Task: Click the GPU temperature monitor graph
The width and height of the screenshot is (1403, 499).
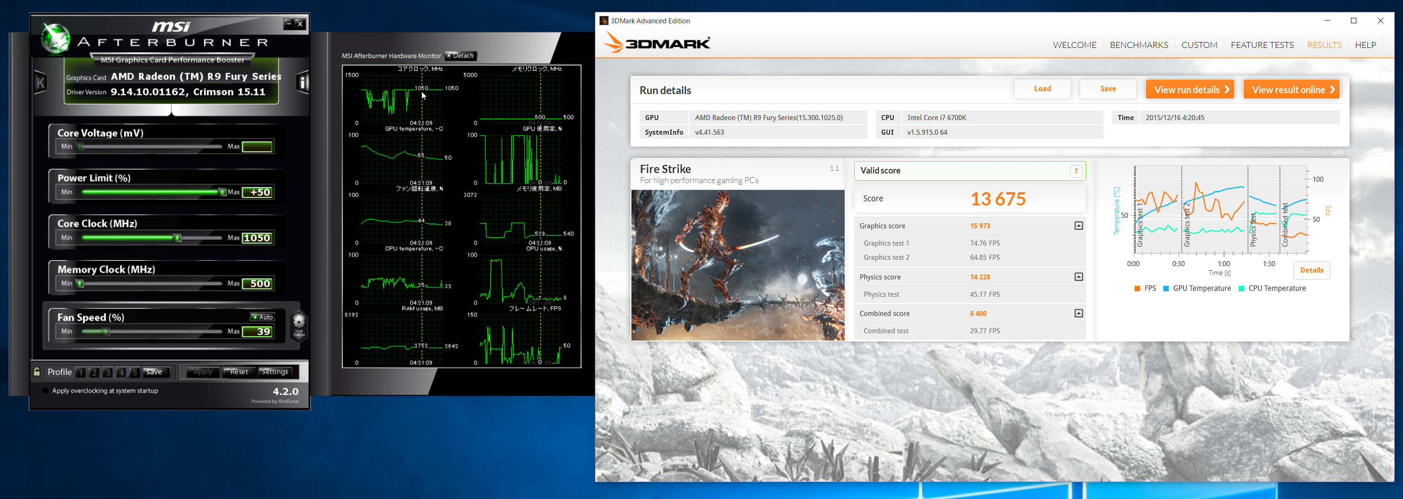Action: coord(401,158)
